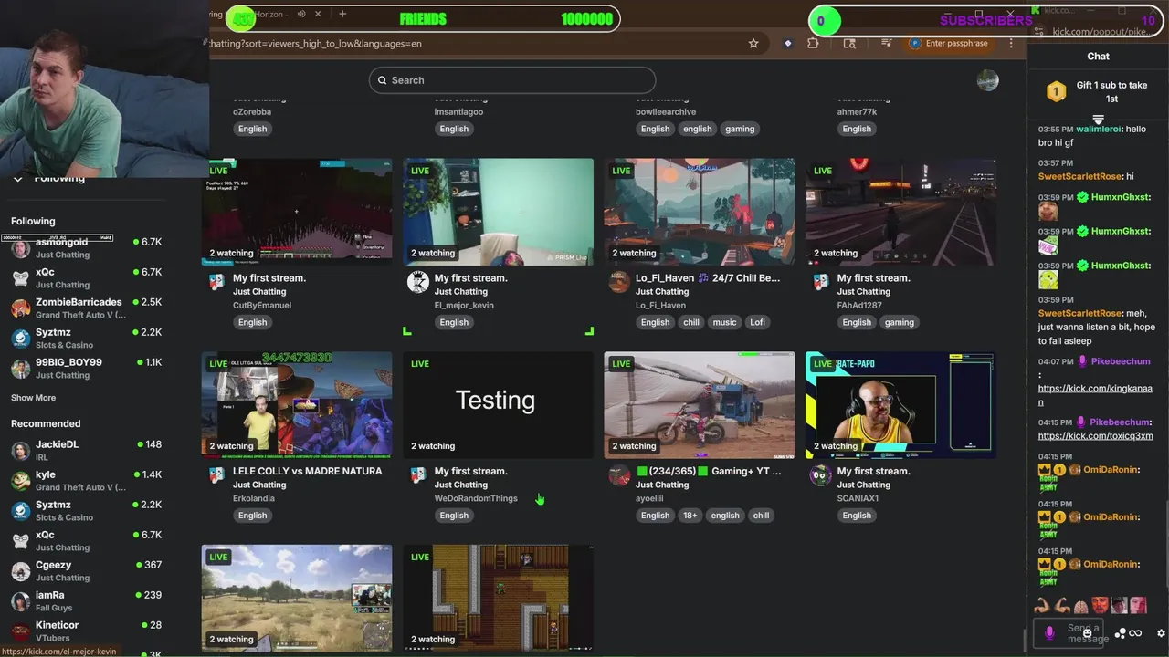Insert the brain emote from quick emotes
This screenshot has width=1169, height=657.
(1080, 605)
